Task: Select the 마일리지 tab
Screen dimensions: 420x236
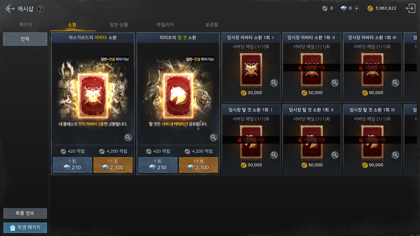Action: (x=165, y=25)
